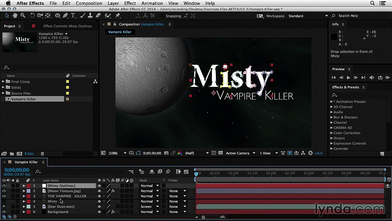The height and width of the screenshot is (221, 392).
Task: Click the Interpret Footage icon in Project panel
Action: point(4,153)
